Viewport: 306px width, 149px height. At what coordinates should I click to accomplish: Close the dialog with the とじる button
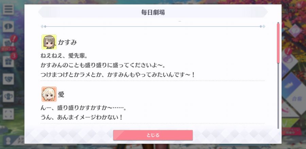click(153, 135)
